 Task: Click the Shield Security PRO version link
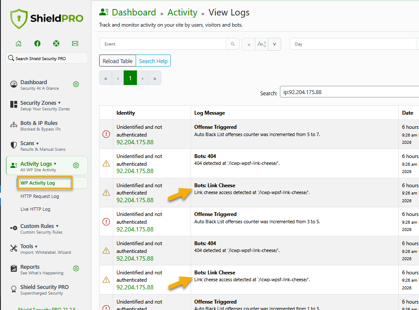tap(47, 308)
